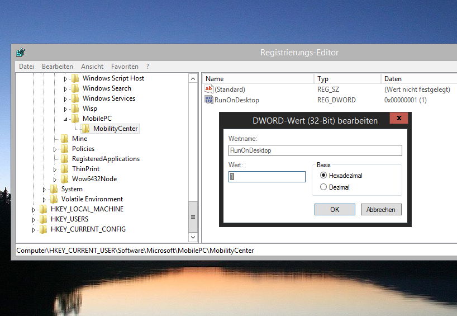The height and width of the screenshot is (316, 457).
Task: Open the Favoriten menu
Action: pyautogui.click(x=125, y=67)
